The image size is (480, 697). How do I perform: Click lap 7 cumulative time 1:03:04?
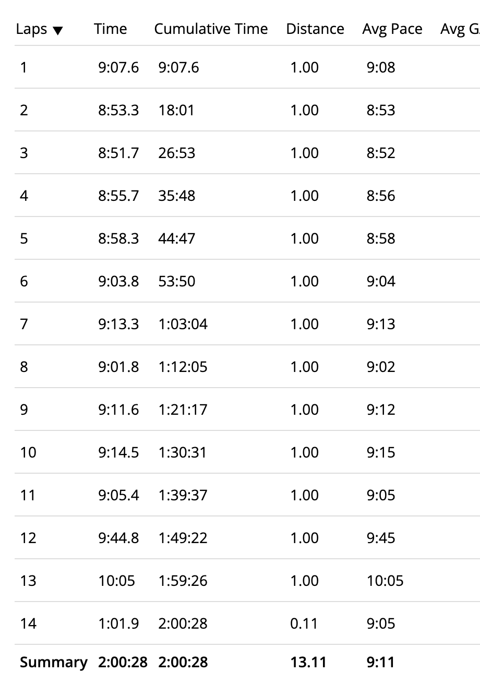click(183, 324)
